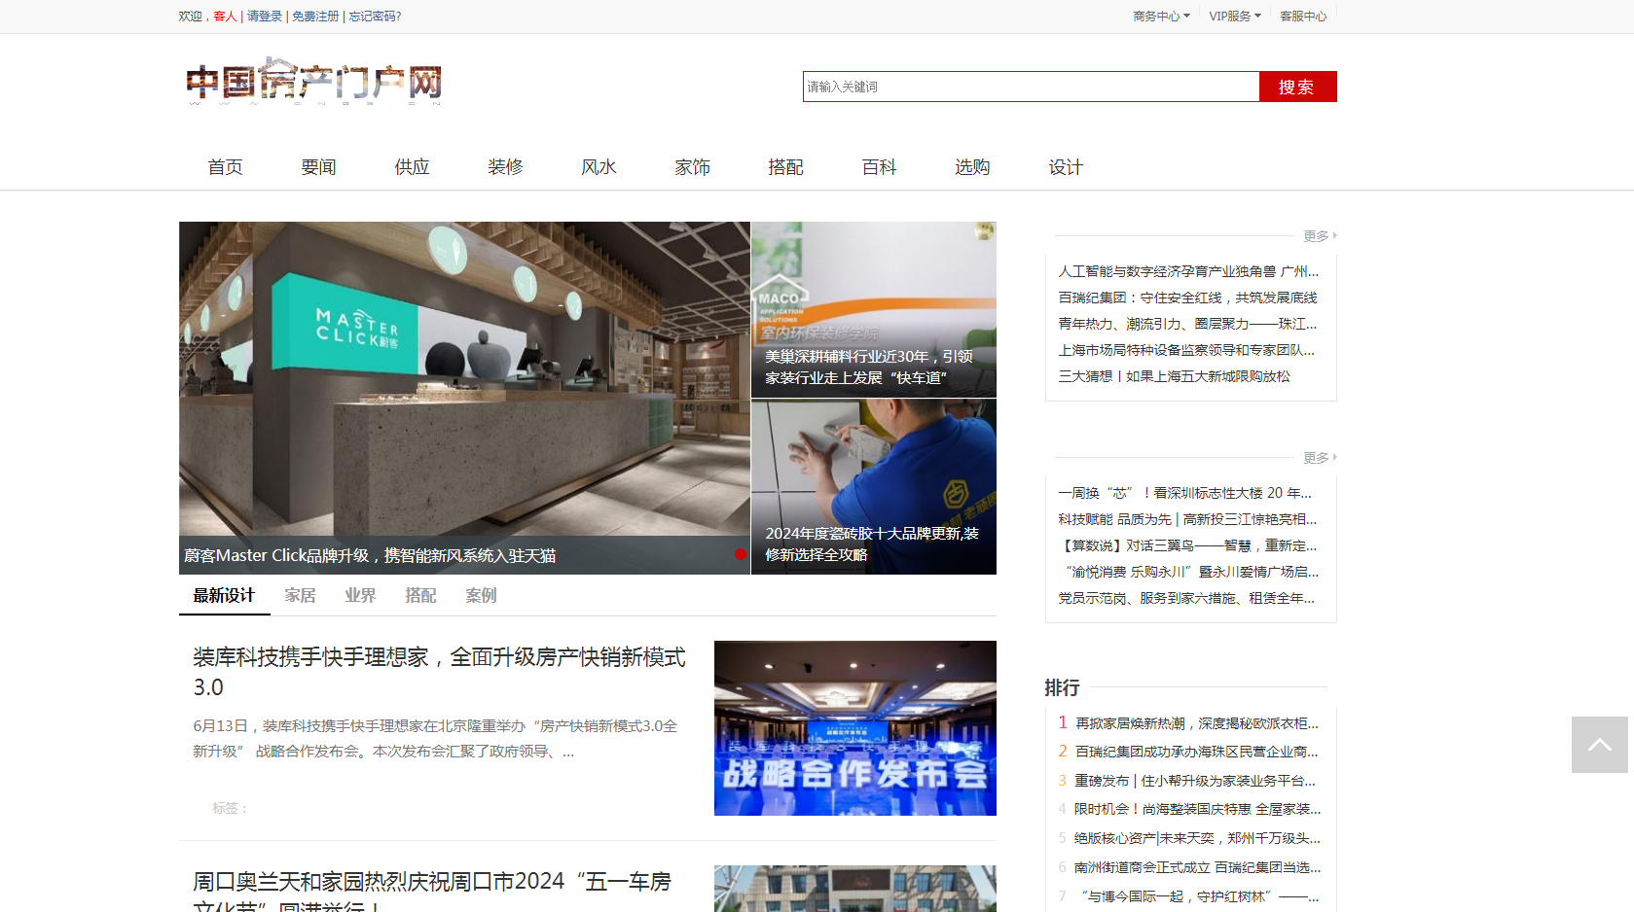Open the 美巢深耕辅料行业 featured thumbnail
The height and width of the screenshot is (912, 1634).
(874, 309)
